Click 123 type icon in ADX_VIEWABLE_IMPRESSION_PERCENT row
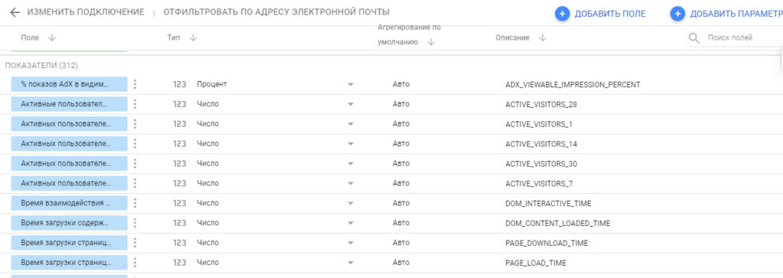 [x=180, y=84]
